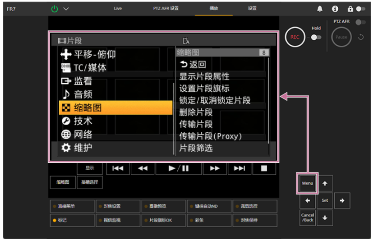Switch to the Live tab

(118, 9)
